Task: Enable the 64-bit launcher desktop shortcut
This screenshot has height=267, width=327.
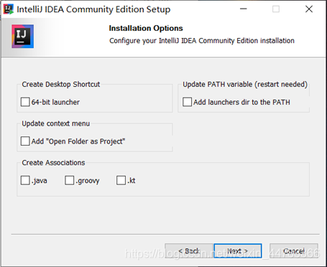Action: [x=25, y=102]
